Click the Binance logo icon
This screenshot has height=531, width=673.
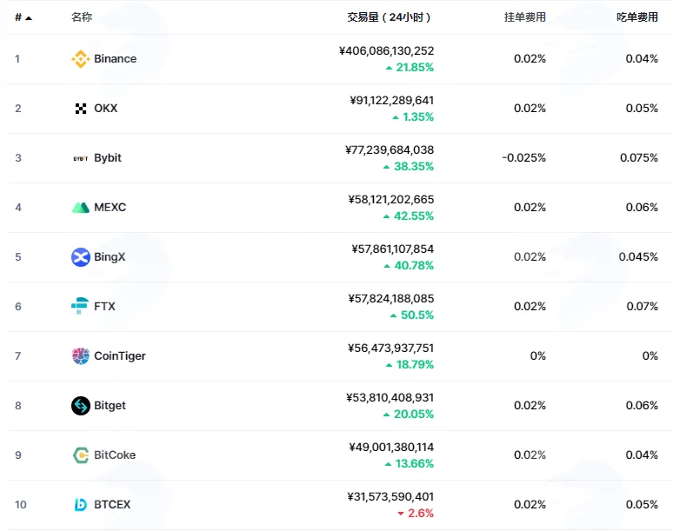coord(80,59)
